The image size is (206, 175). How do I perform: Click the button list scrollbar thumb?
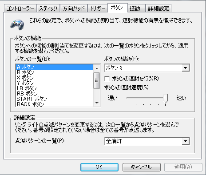(97, 80)
